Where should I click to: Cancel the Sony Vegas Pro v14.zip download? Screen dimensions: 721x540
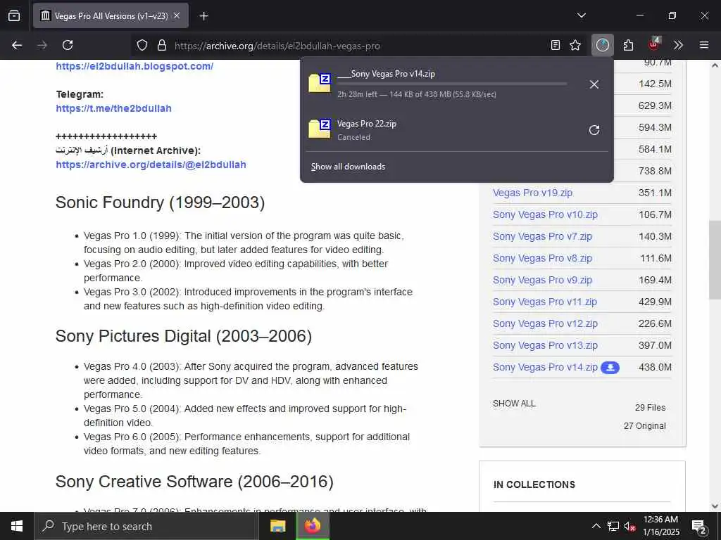594,84
